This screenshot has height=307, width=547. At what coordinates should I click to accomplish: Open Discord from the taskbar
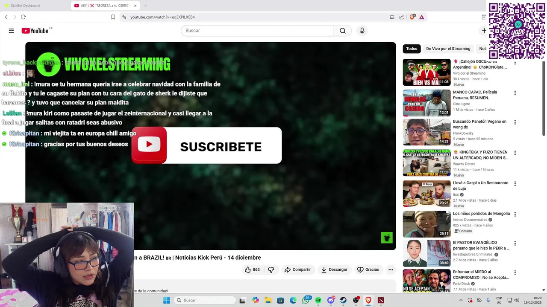pos(331,300)
